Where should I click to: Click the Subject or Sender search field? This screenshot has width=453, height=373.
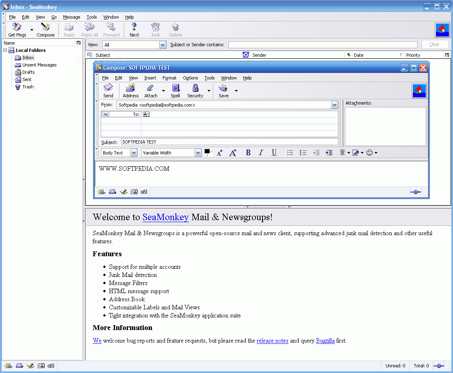323,45
